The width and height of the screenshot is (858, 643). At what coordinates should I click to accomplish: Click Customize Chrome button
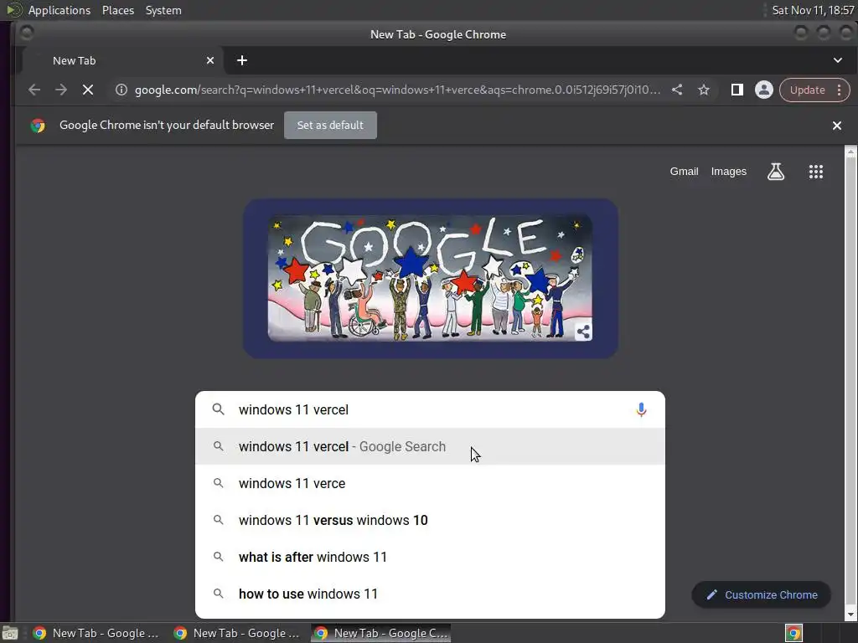pos(761,595)
